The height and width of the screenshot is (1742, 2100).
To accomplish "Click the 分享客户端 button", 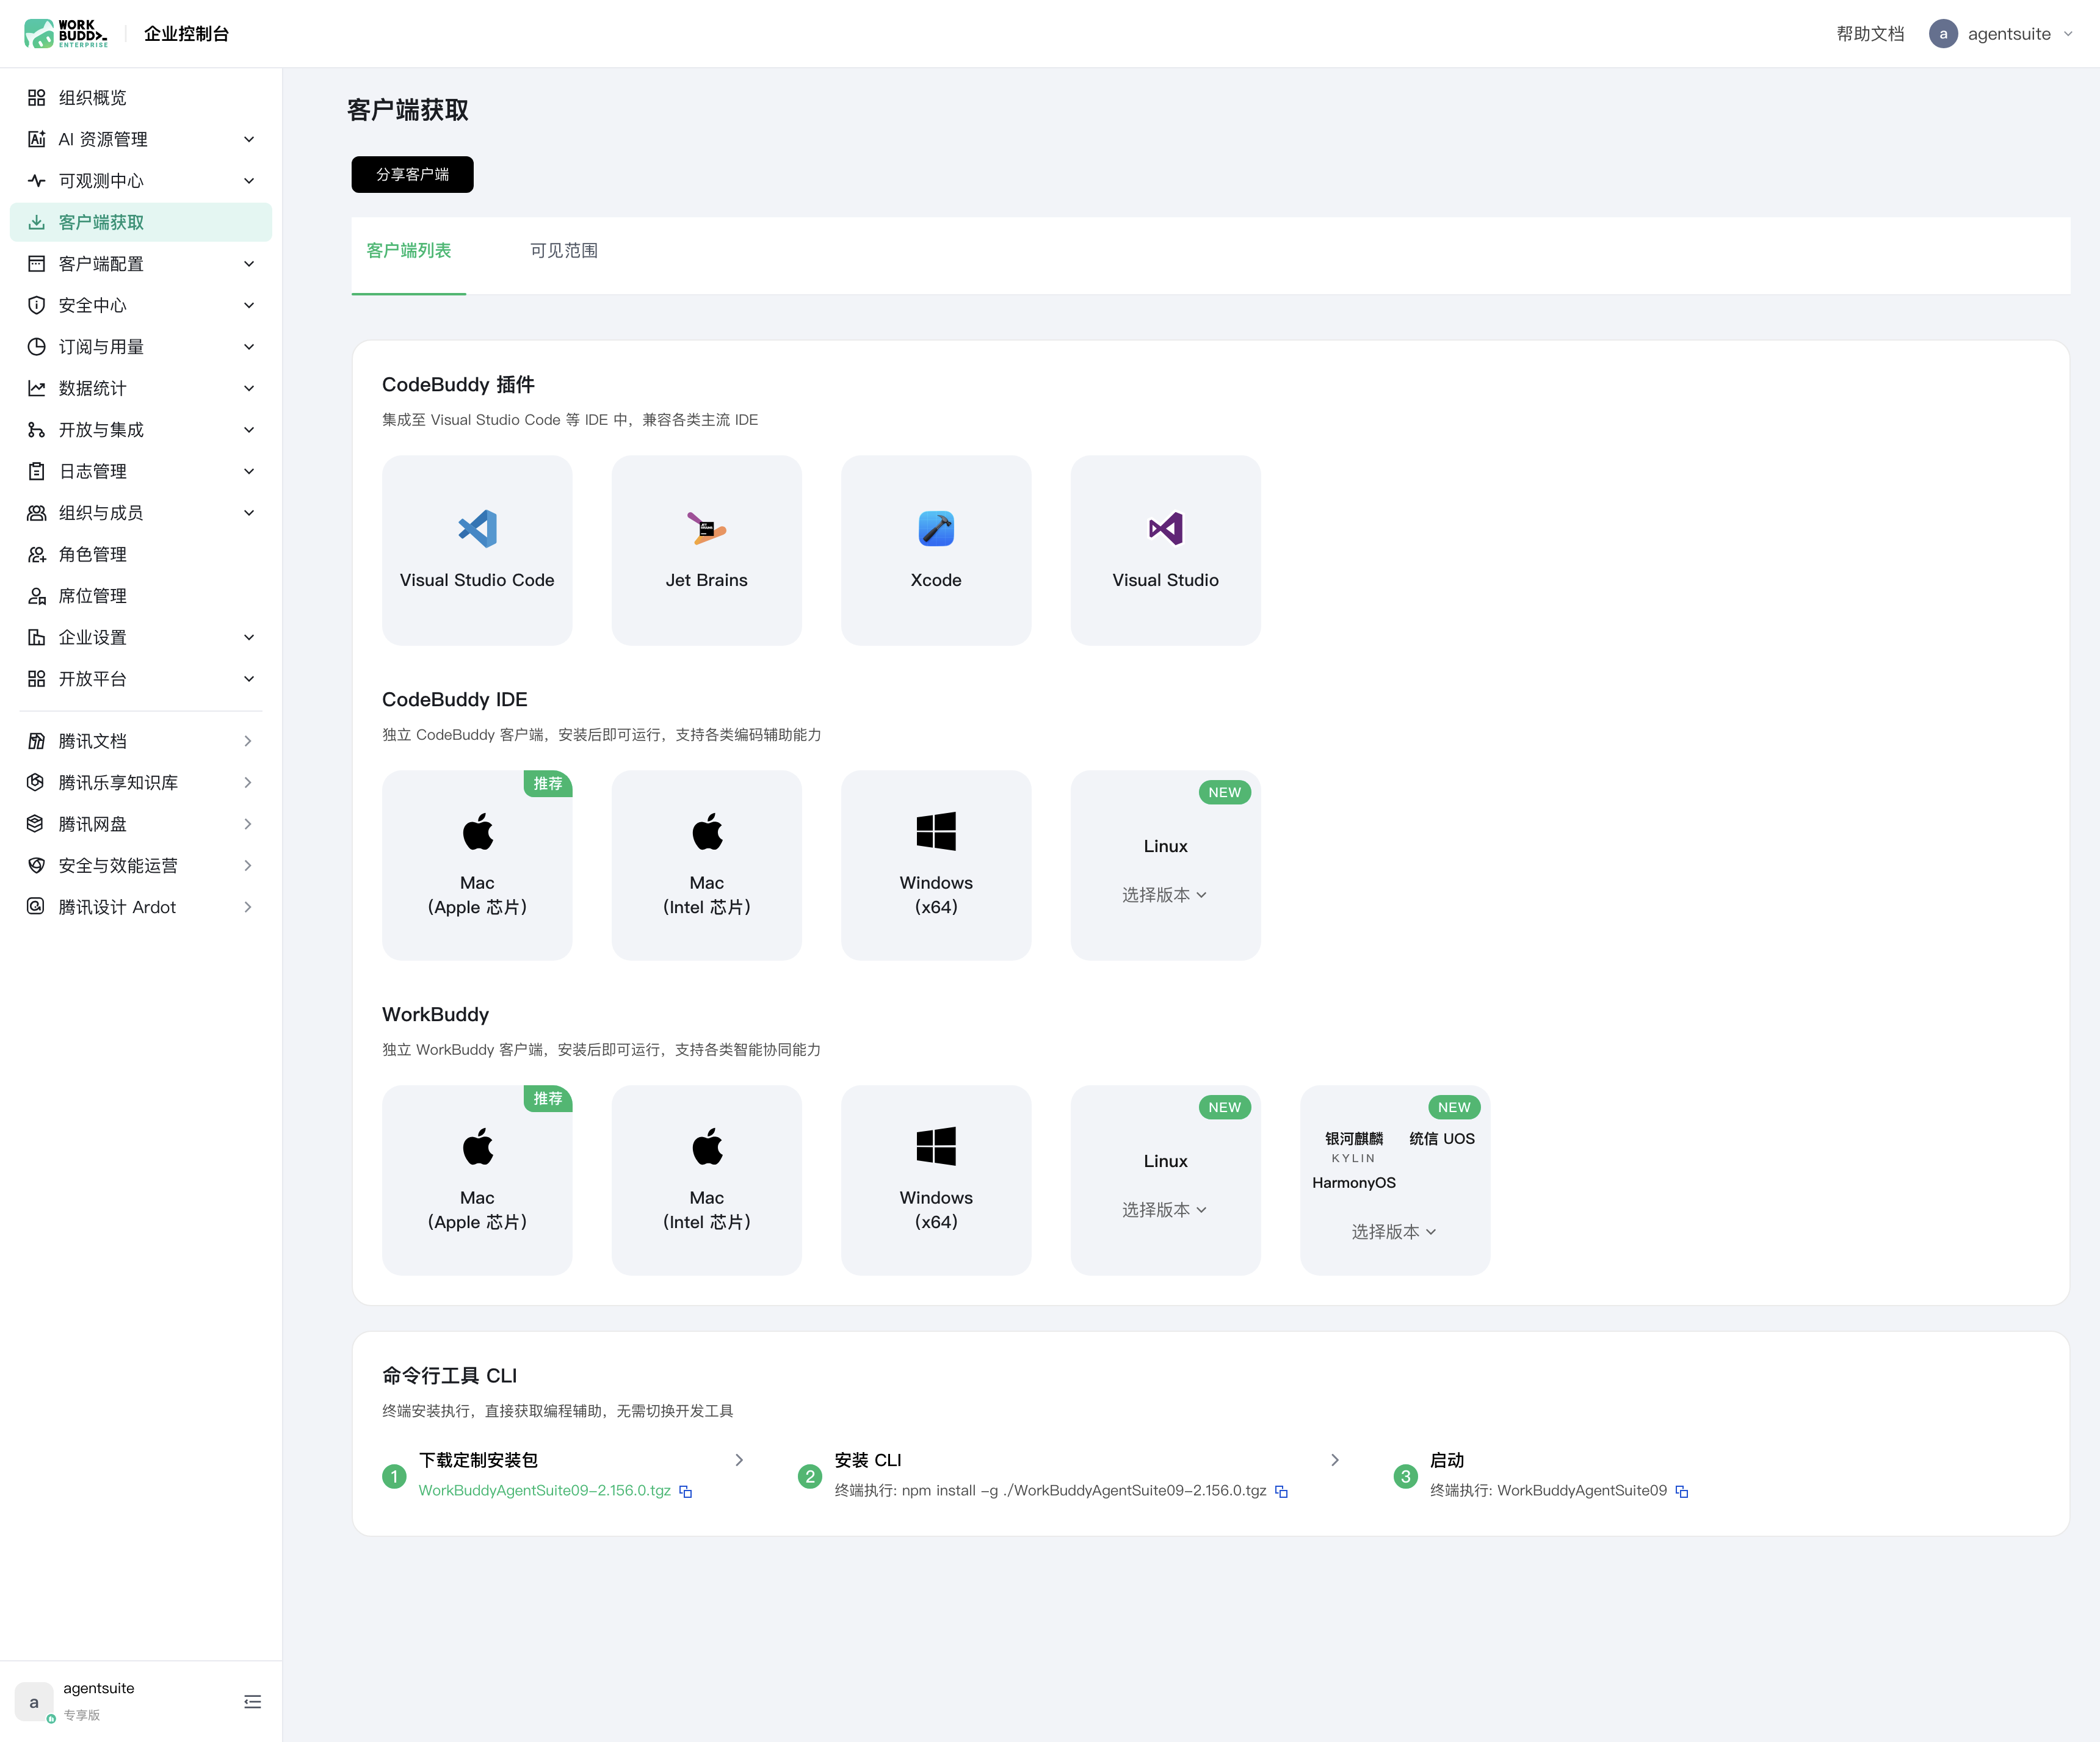I will (x=412, y=174).
